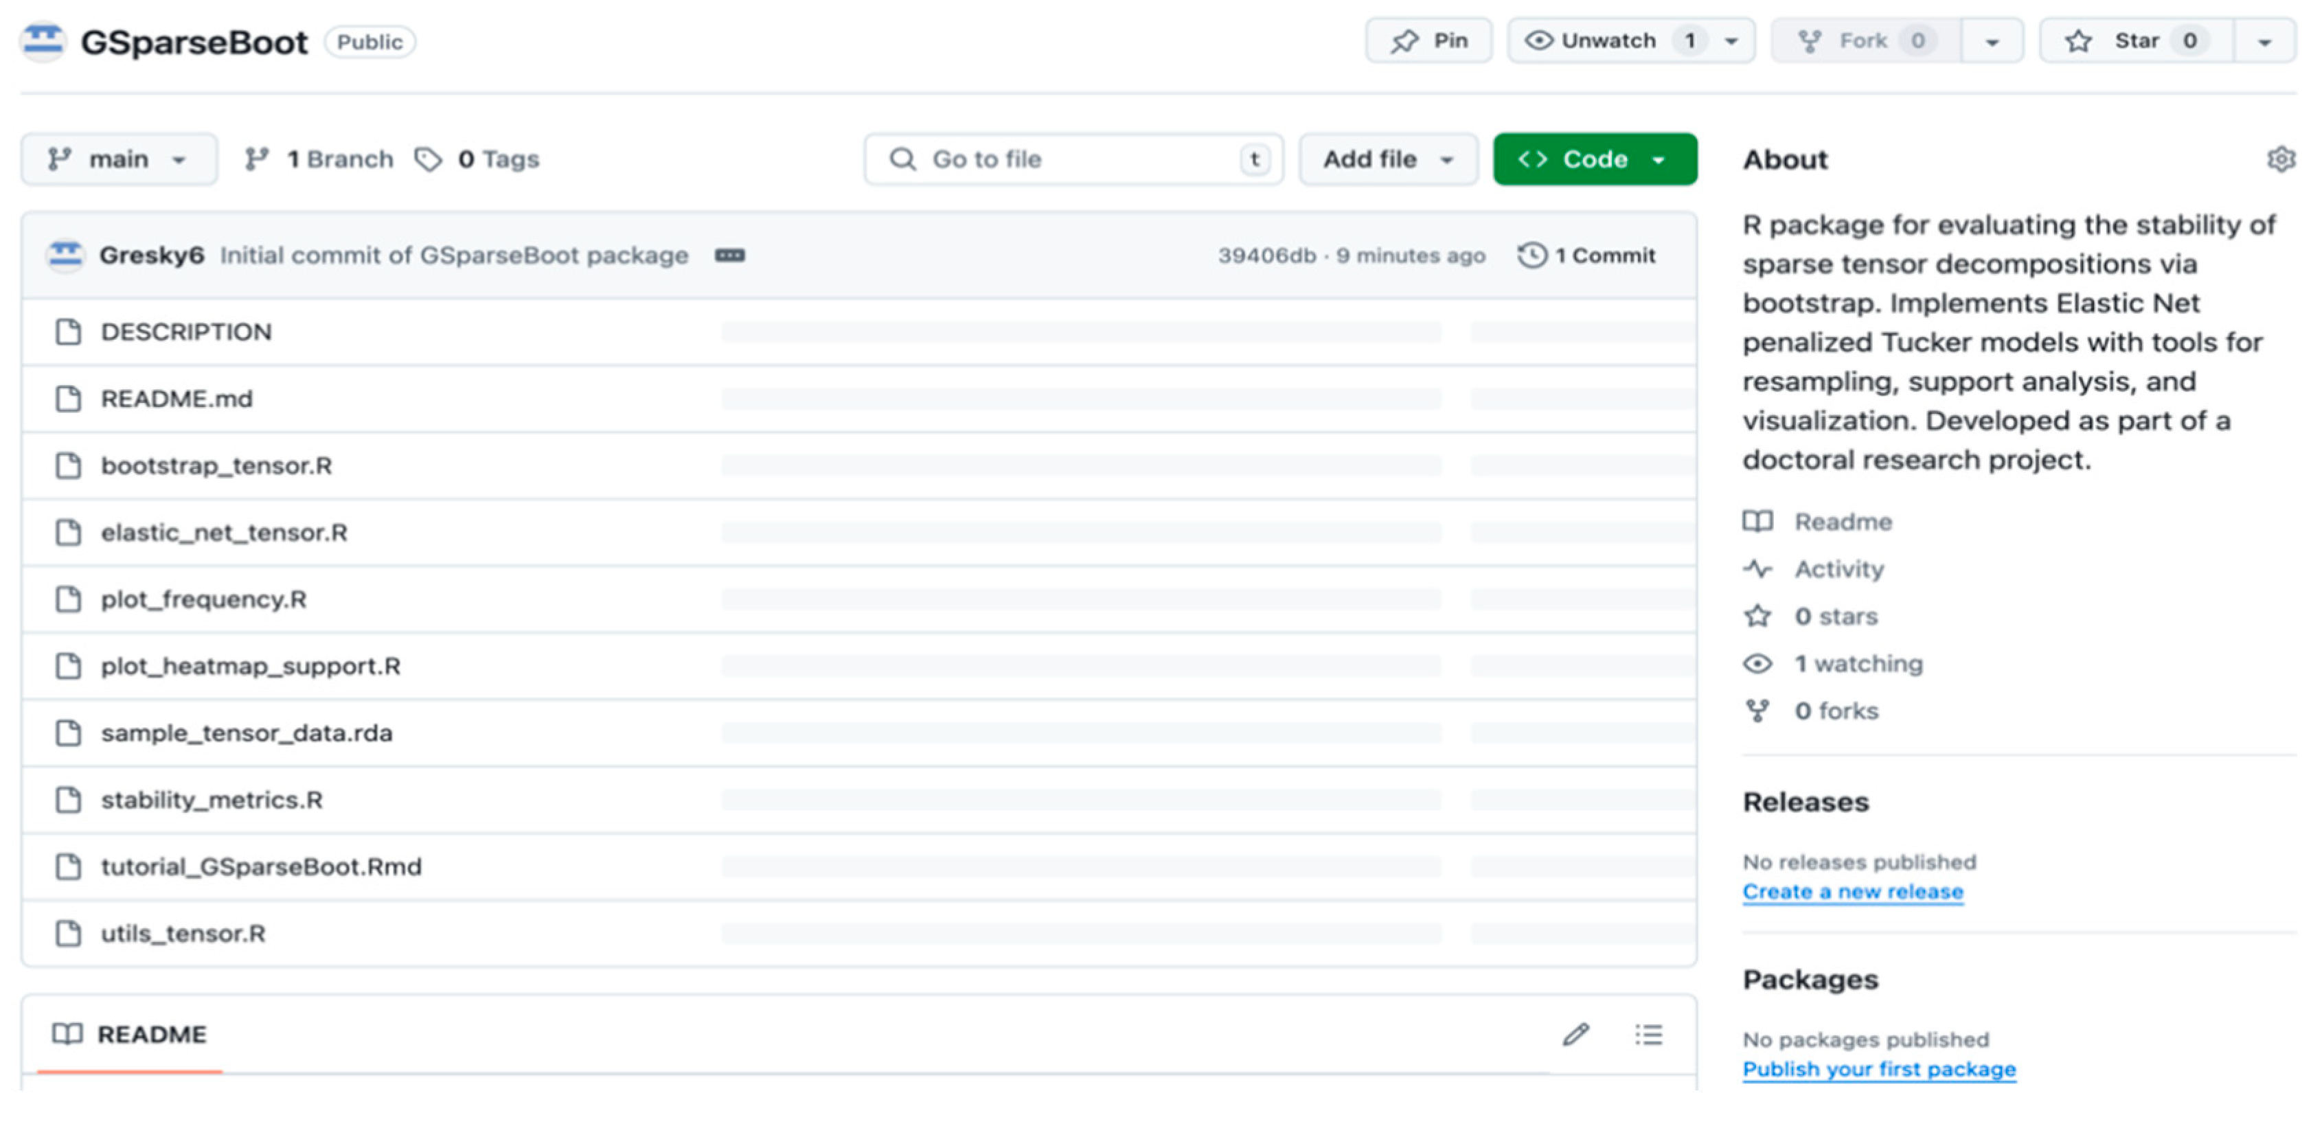Click the edit README pencil icon
This screenshot has width=2324, height=1139.
tap(1575, 1035)
